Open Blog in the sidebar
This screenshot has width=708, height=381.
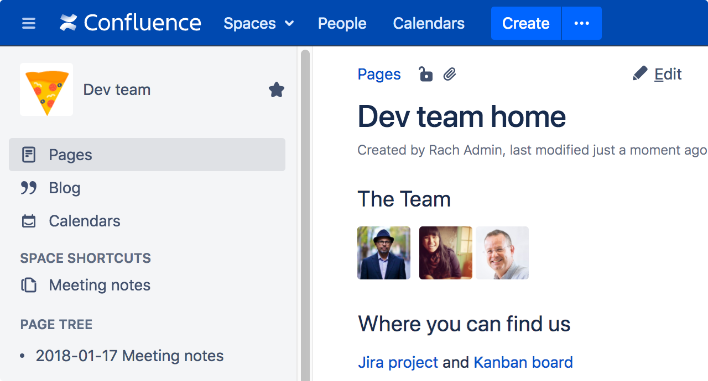(64, 188)
